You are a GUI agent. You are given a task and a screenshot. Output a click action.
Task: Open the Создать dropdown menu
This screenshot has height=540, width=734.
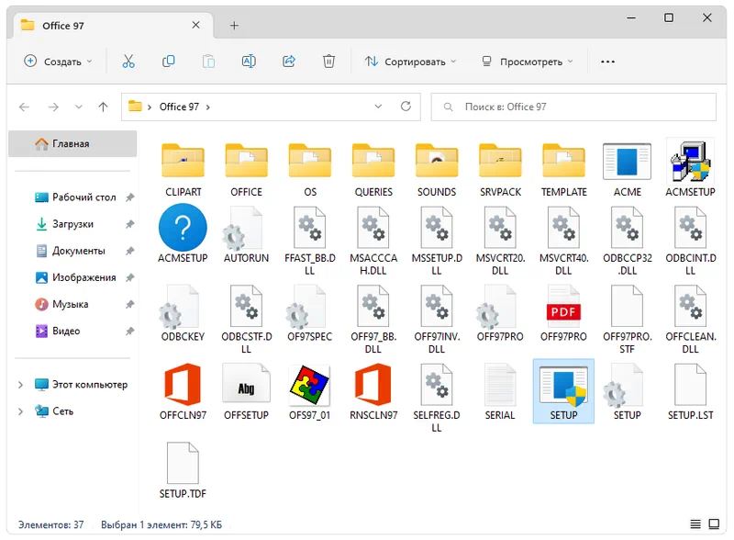pyautogui.click(x=59, y=62)
